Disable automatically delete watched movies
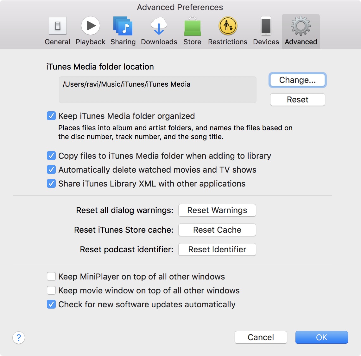This screenshot has width=361, height=356. point(51,169)
